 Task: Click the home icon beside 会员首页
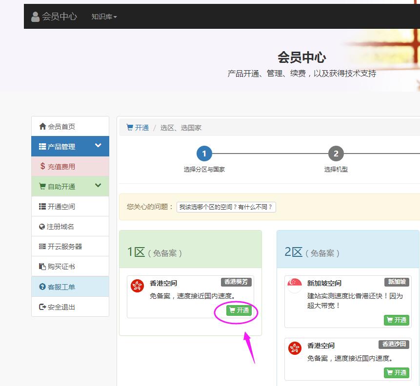pyautogui.click(x=42, y=126)
